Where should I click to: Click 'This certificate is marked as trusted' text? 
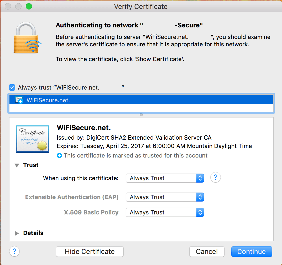point(135,155)
